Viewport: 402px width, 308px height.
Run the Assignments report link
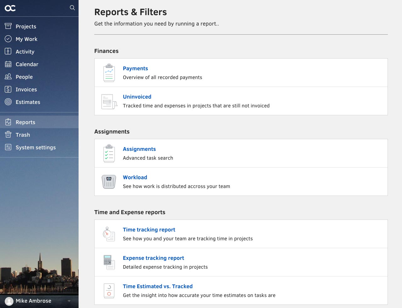(x=139, y=149)
